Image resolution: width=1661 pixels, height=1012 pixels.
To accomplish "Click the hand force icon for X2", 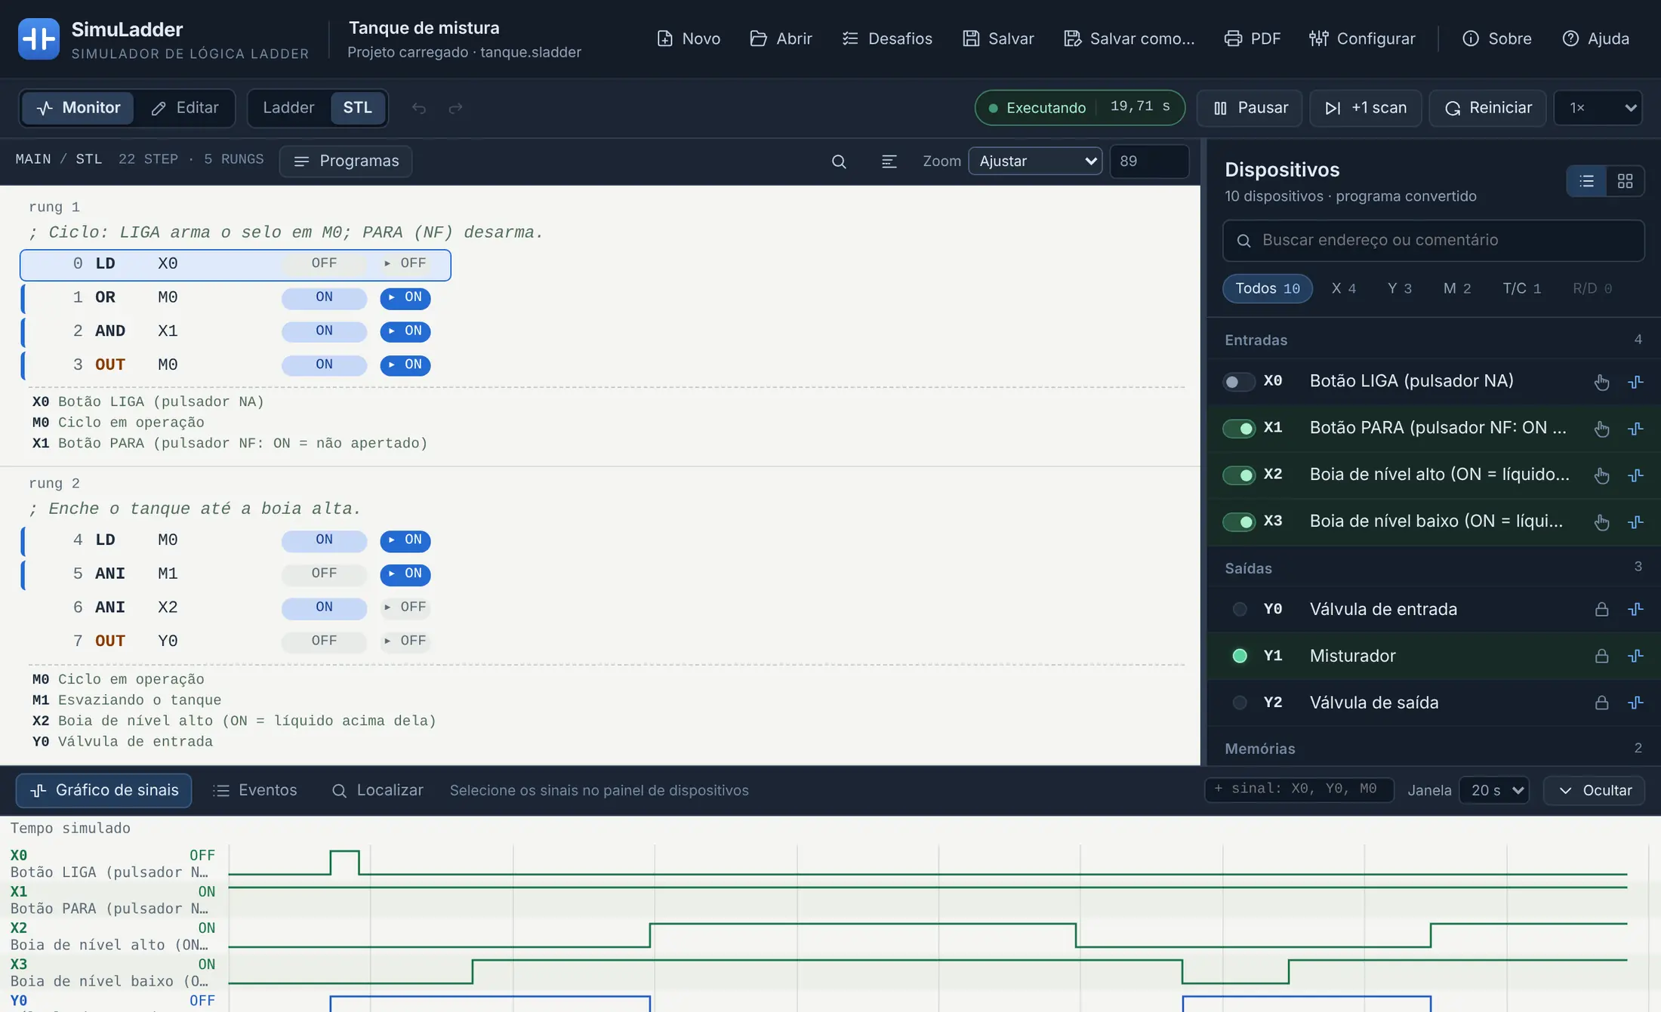I will point(1601,475).
